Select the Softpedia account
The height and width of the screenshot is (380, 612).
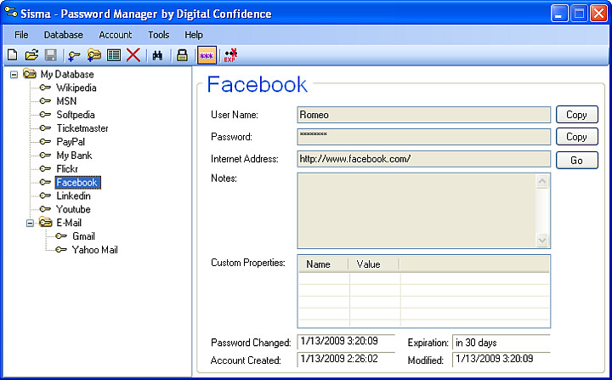76,115
